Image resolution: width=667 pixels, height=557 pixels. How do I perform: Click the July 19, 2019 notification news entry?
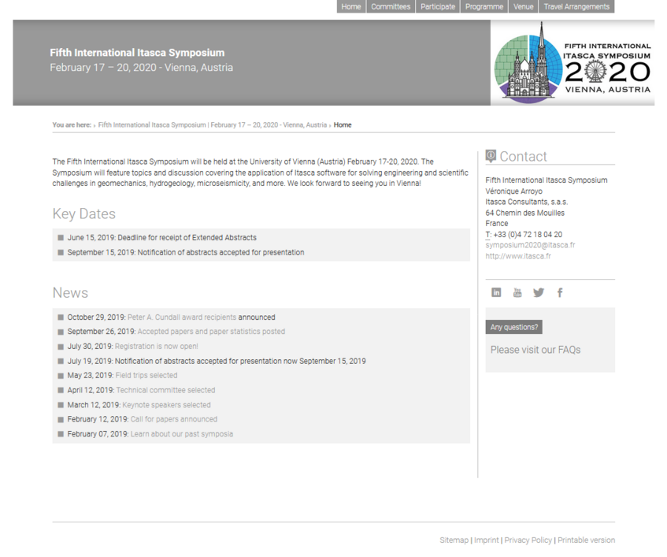(x=217, y=361)
